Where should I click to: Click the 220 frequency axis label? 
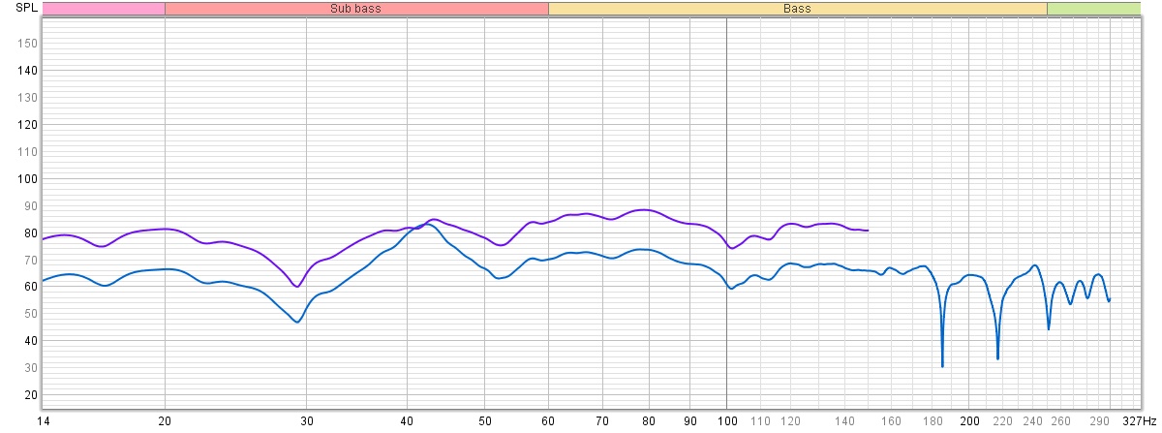(x=1002, y=421)
